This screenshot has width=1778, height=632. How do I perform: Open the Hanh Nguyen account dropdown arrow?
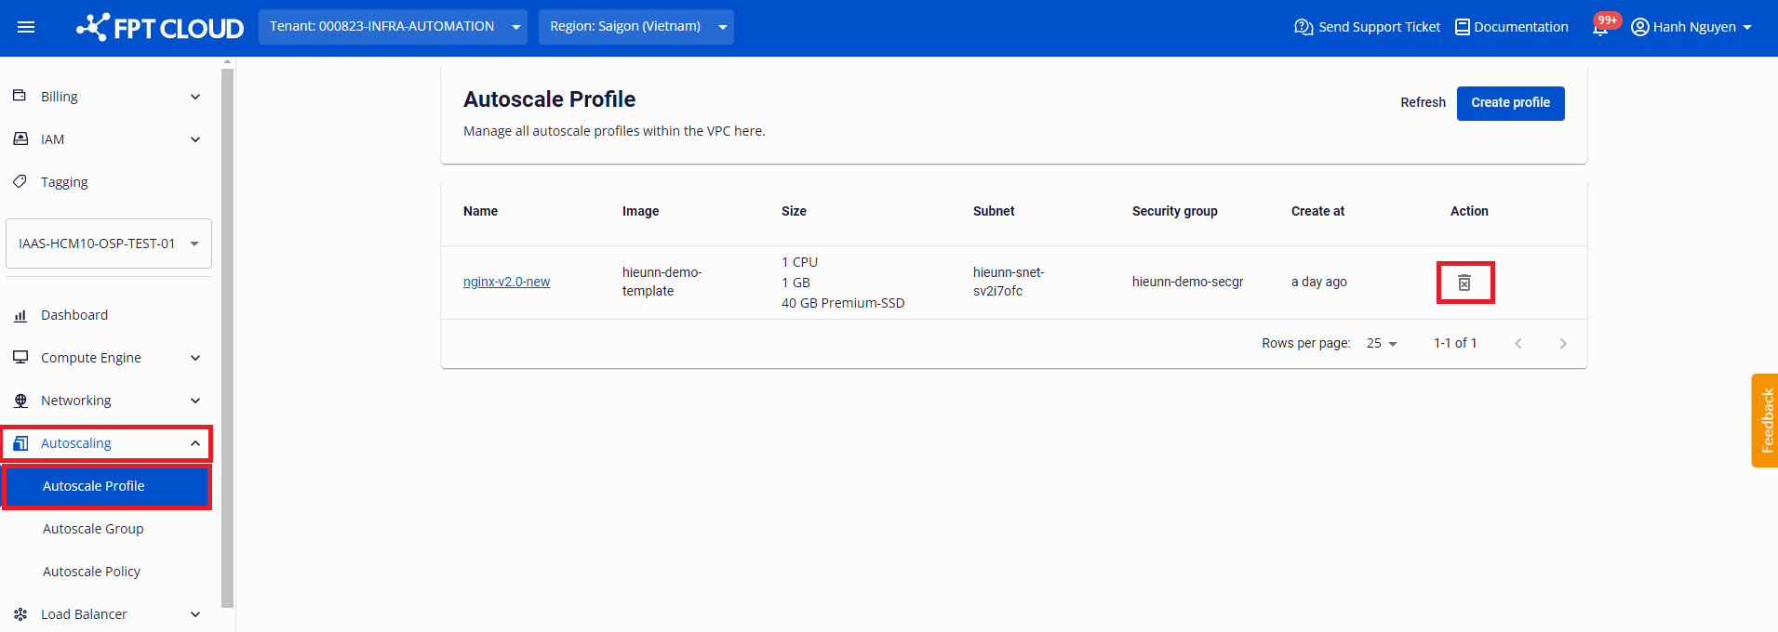1747,28
